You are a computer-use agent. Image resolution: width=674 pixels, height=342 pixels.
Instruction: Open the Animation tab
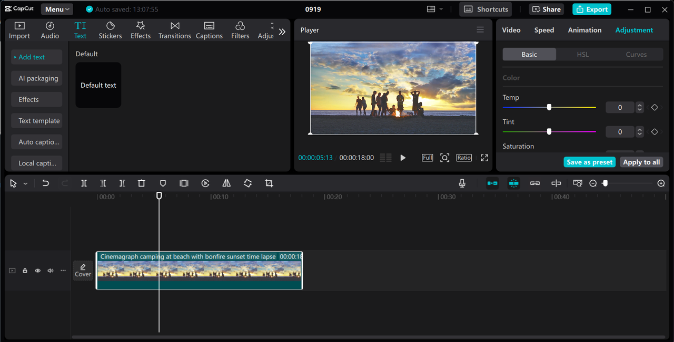[x=584, y=30]
